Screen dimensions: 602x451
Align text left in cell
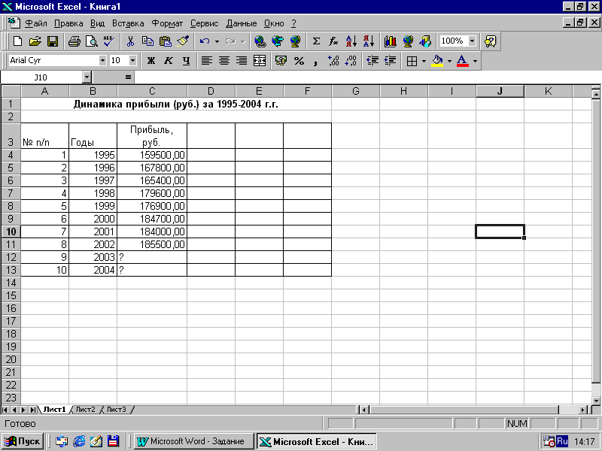tap(207, 61)
